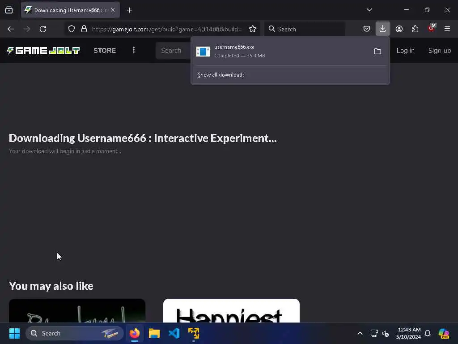View site security padlock info
Viewport: 458px width, 344px height.
(84, 29)
